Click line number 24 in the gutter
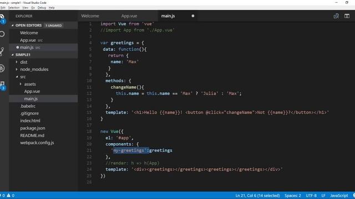 tap(89, 169)
